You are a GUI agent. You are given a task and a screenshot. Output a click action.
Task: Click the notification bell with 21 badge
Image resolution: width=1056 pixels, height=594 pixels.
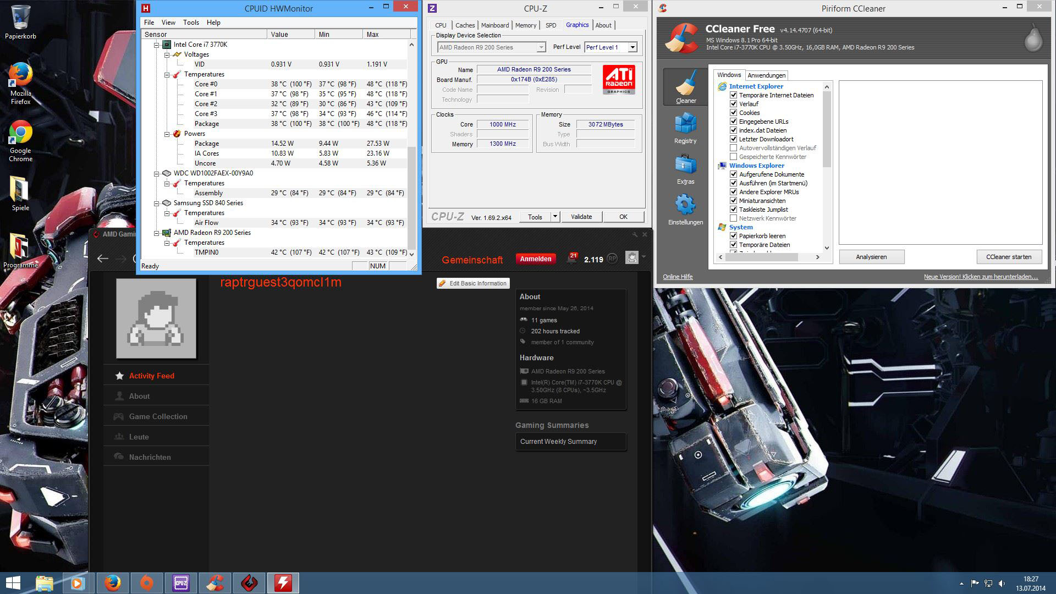(x=572, y=259)
